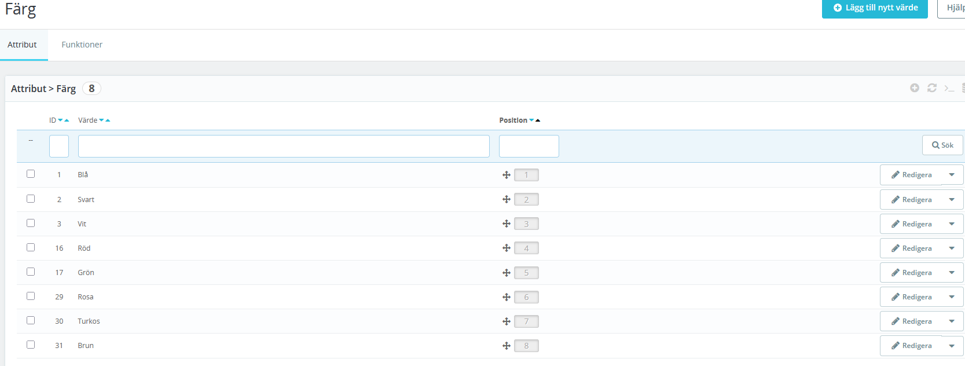
Task: Open the show SQL query terminal icon
Action: [x=949, y=89]
